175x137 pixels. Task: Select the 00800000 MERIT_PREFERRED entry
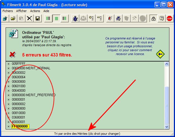click(x=34, y=95)
